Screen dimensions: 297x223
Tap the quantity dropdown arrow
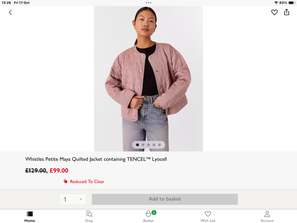[x=81, y=199]
